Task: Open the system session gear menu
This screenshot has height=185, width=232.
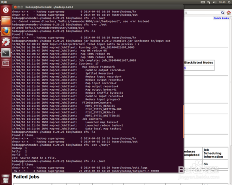Action: 229,2
